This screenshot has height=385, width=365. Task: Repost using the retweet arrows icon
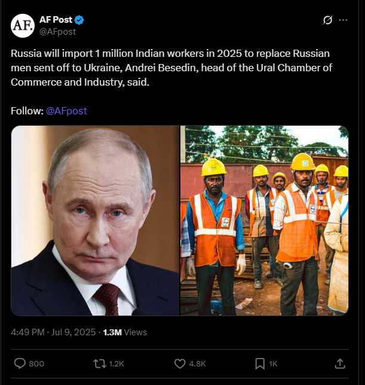100,363
